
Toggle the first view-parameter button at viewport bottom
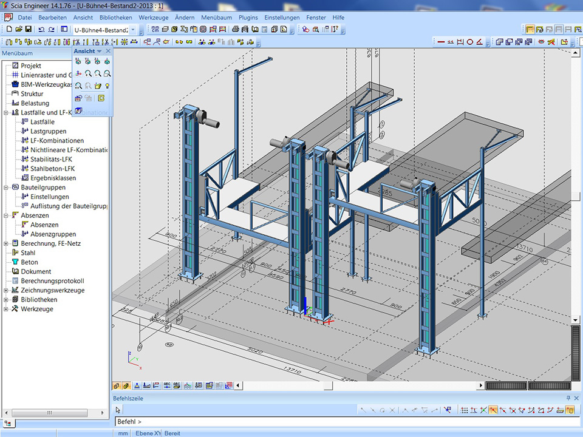(x=117, y=385)
